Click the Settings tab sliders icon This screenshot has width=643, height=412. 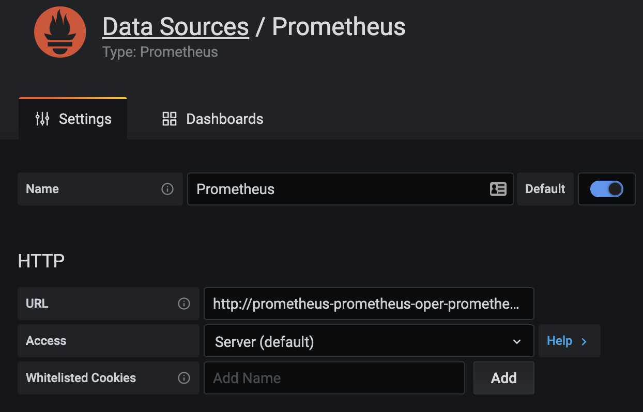[x=42, y=119]
